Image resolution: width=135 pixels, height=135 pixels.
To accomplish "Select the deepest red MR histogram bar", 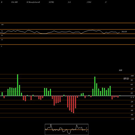I will click(73, 104).
